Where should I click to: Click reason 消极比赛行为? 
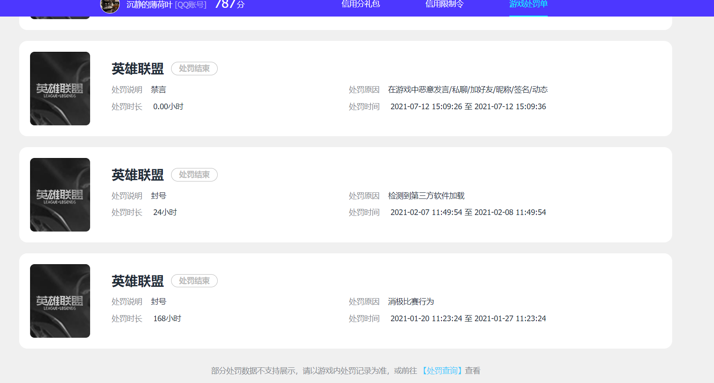click(411, 302)
